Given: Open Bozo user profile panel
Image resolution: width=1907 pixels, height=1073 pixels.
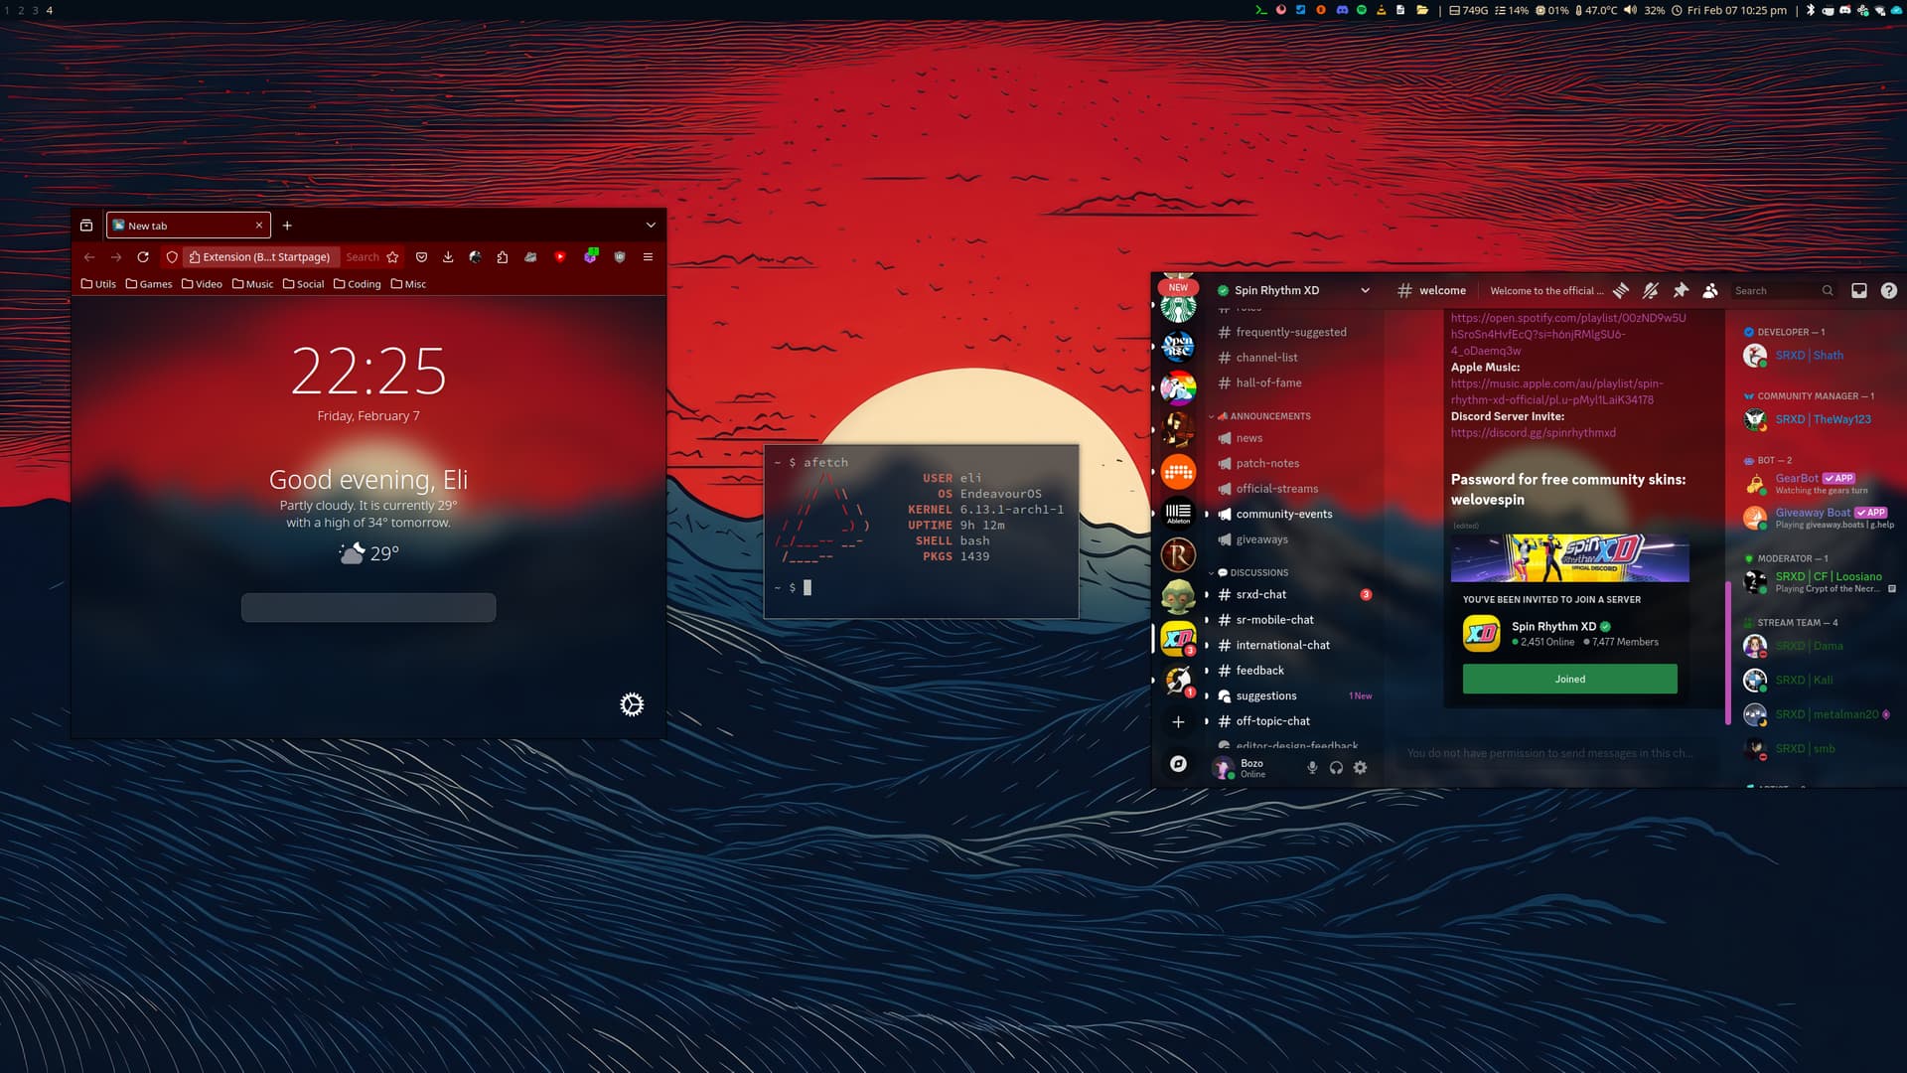Looking at the screenshot, I should pos(1240,767).
